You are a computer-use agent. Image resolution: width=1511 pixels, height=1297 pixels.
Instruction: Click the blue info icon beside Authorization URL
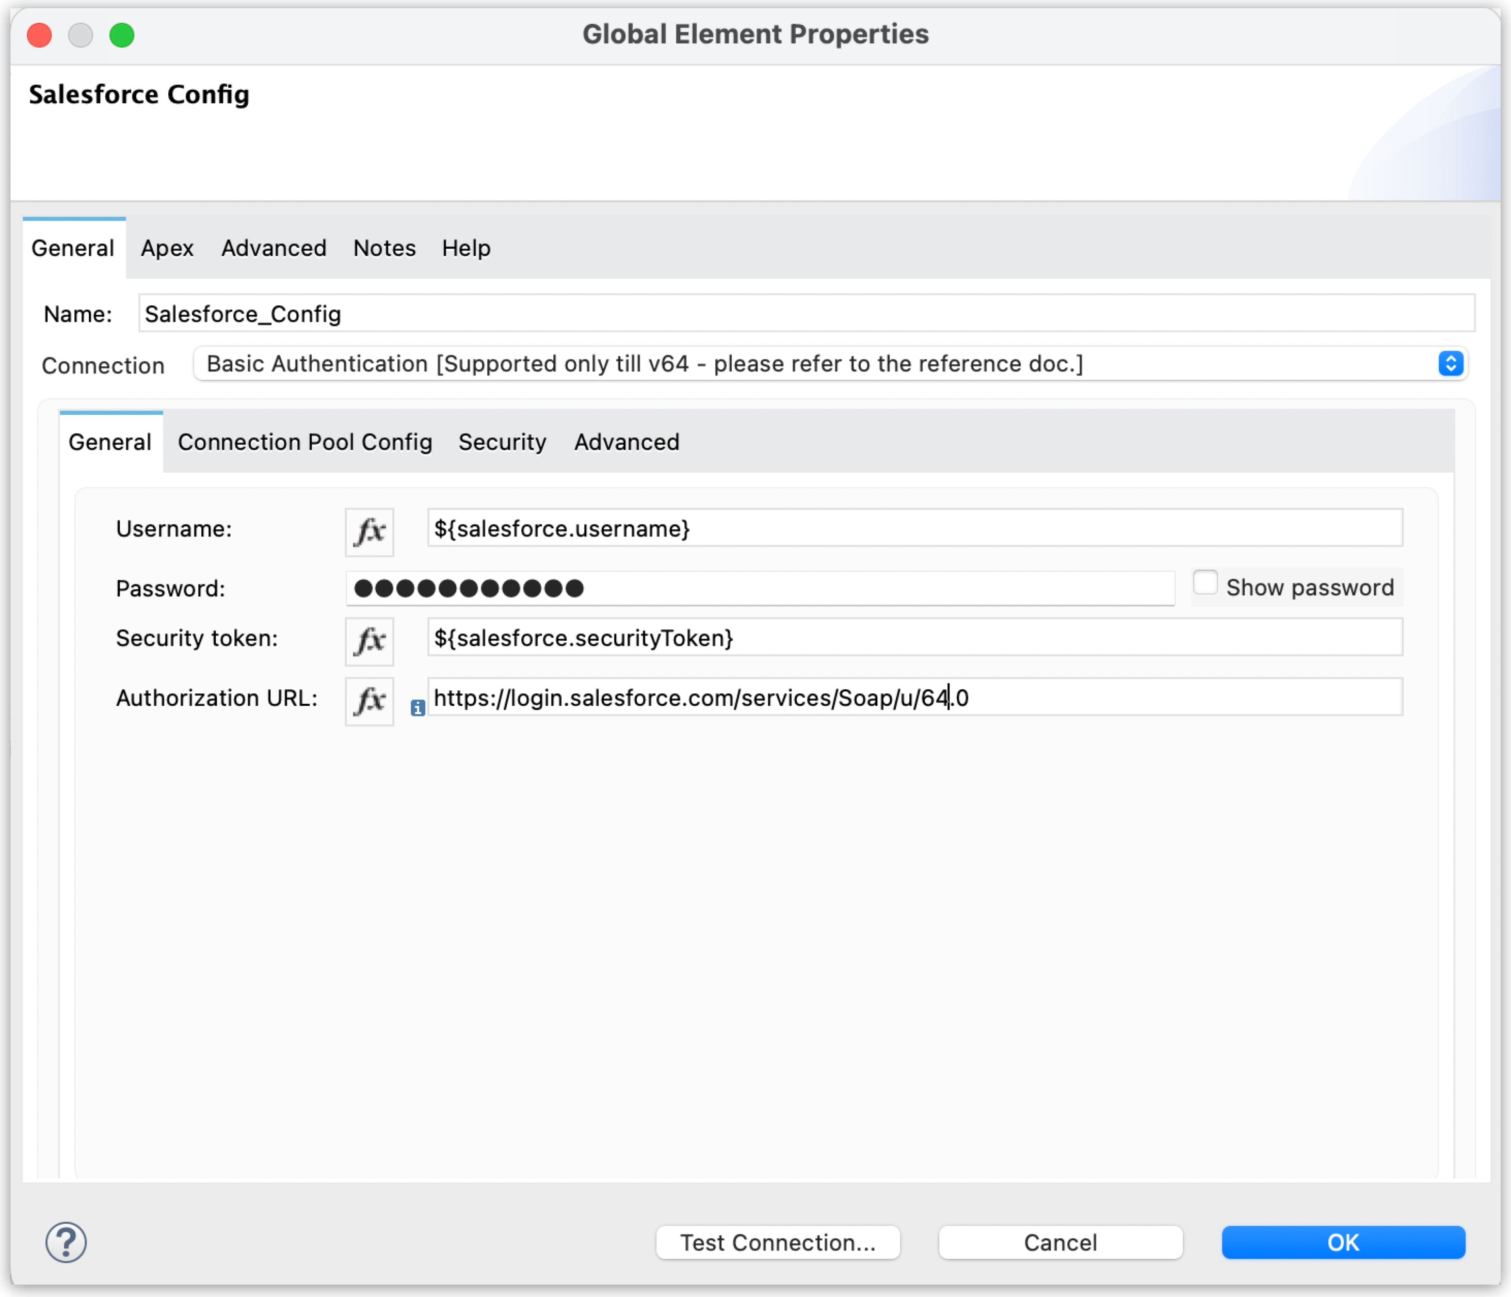click(x=418, y=707)
